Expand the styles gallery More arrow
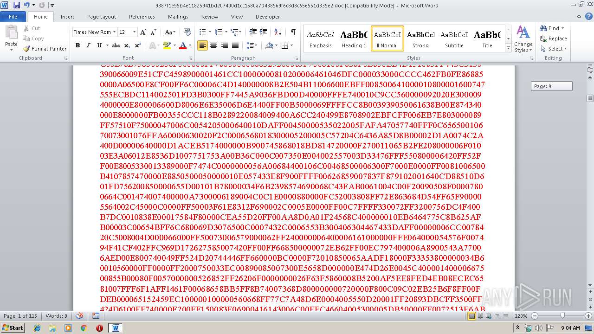The height and width of the screenshot is (334, 594). 508,48
